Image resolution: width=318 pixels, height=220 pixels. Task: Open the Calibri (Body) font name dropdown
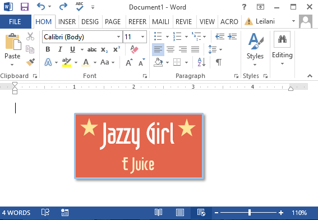coord(118,36)
